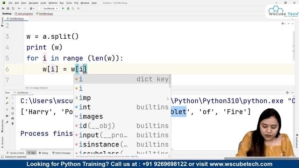The image size is (299, 168).
Task: Click the YT mini programs breadcrumb
Action: click(24, 14)
